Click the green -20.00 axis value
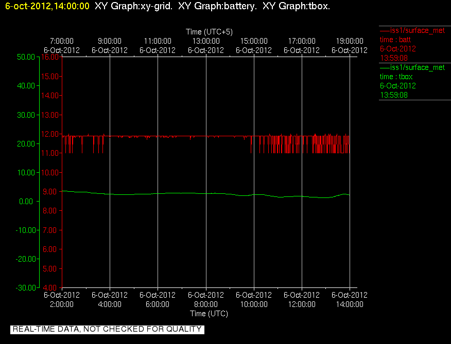 coord(26,259)
